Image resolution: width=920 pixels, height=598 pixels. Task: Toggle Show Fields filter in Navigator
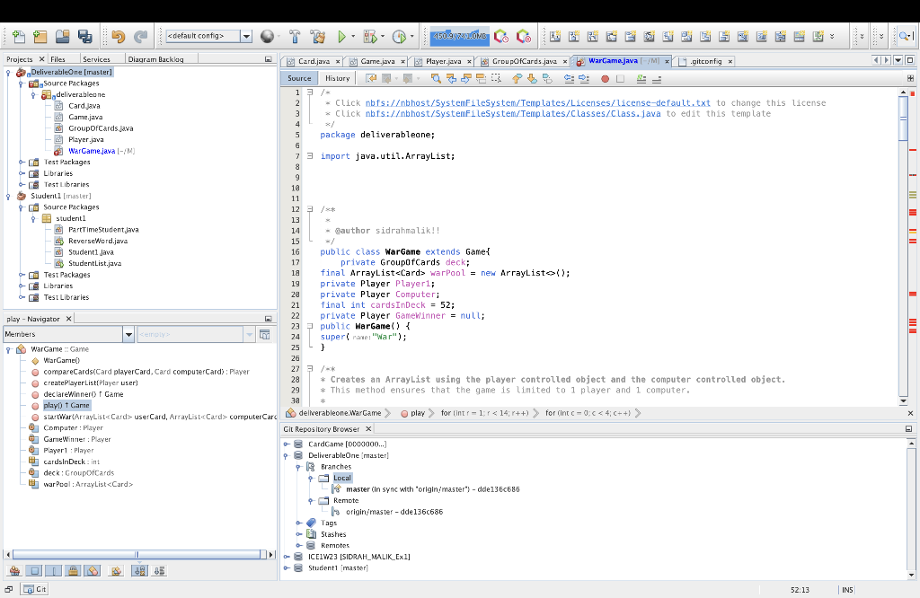tap(33, 570)
